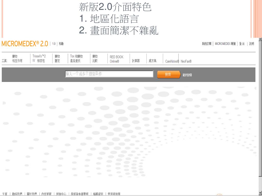
Task: Open 使用者指南 user guide footer link
Action: point(114,194)
